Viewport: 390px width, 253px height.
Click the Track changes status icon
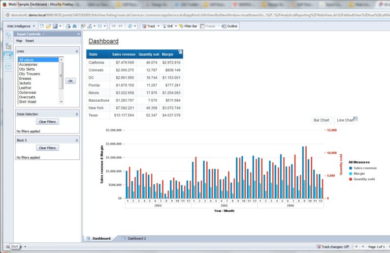[318, 246]
